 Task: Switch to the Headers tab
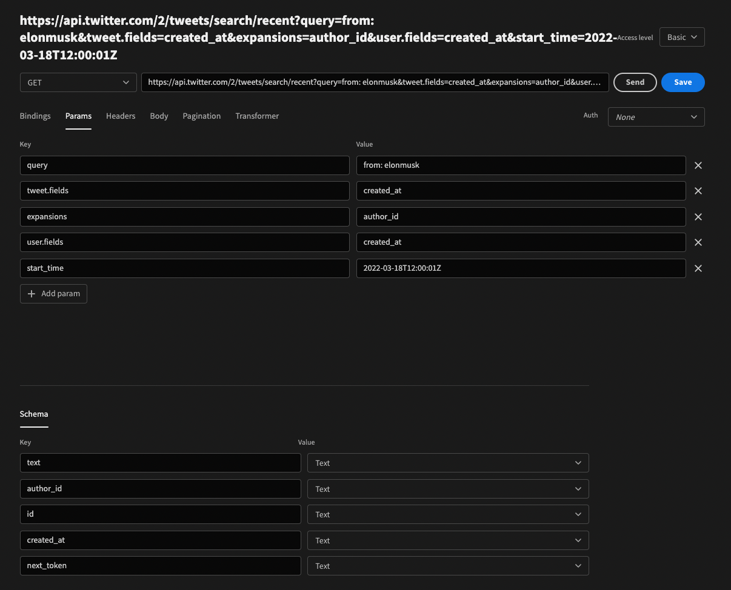pyautogui.click(x=121, y=116)
